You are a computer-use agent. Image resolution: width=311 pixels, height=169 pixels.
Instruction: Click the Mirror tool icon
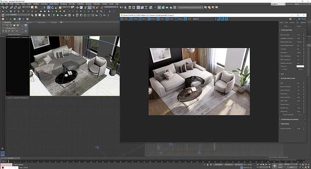[121, 7]
